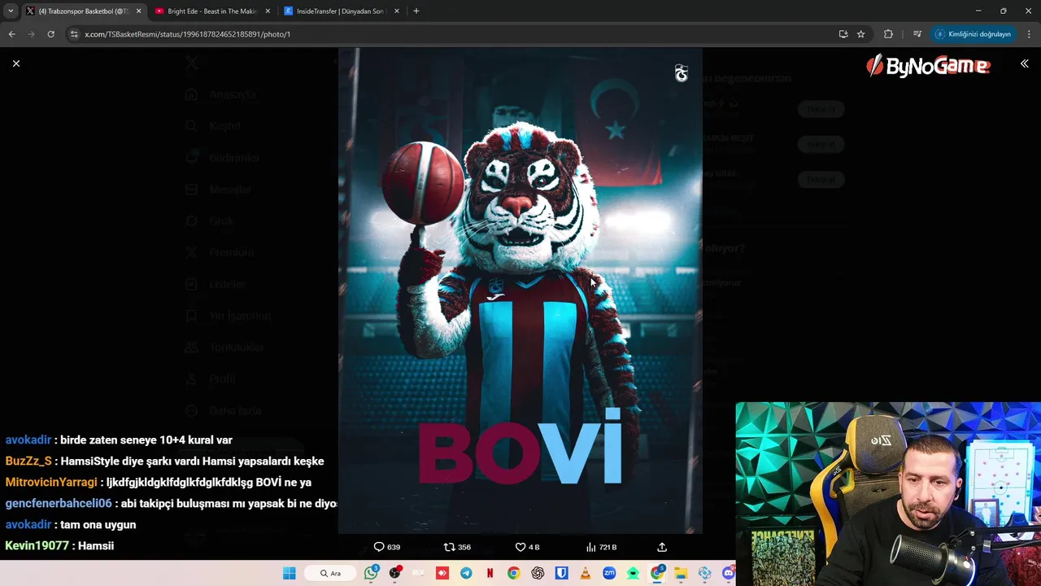The height and width of the screenshot is (586, 1041).
Task: Open WhatsApp from the taskbar
Action: pos(372,573)
